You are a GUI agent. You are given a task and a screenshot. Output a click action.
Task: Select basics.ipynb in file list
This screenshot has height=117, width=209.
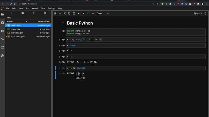[28, 25]
